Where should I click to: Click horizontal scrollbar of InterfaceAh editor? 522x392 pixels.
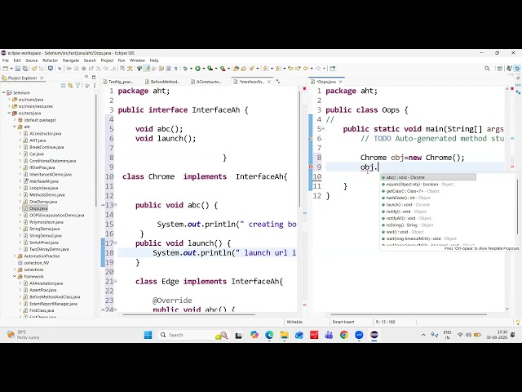pos(189,314)
